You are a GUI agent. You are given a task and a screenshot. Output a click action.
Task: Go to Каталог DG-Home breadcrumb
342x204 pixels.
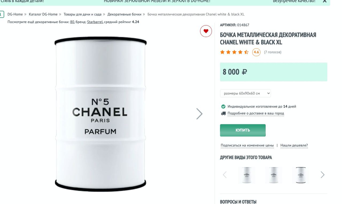click(43, 14)
